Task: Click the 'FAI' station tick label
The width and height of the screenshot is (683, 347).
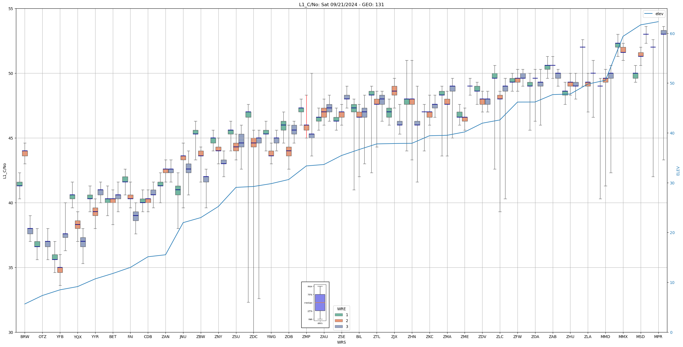Action: coord(130,337)
